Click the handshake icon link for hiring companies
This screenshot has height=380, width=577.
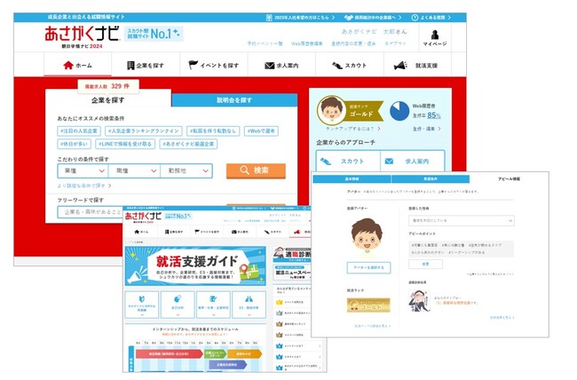tap(373, 17)
